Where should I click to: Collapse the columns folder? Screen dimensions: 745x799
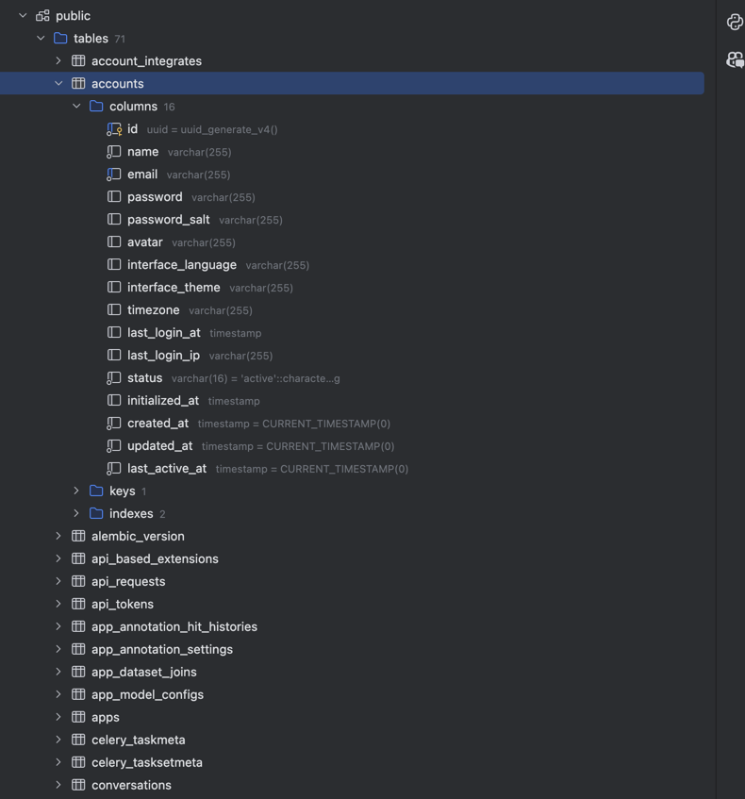point(76,107)
